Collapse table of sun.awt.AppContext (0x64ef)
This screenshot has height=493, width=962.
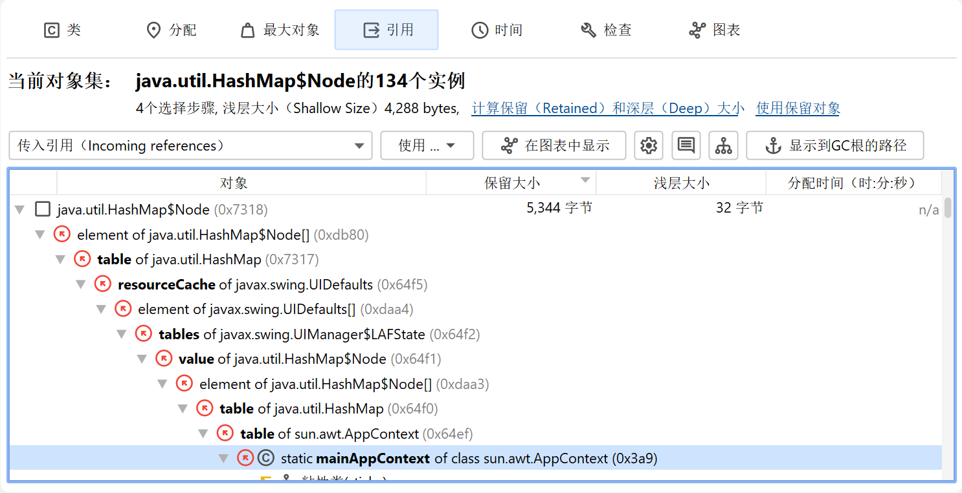[204, 434]
